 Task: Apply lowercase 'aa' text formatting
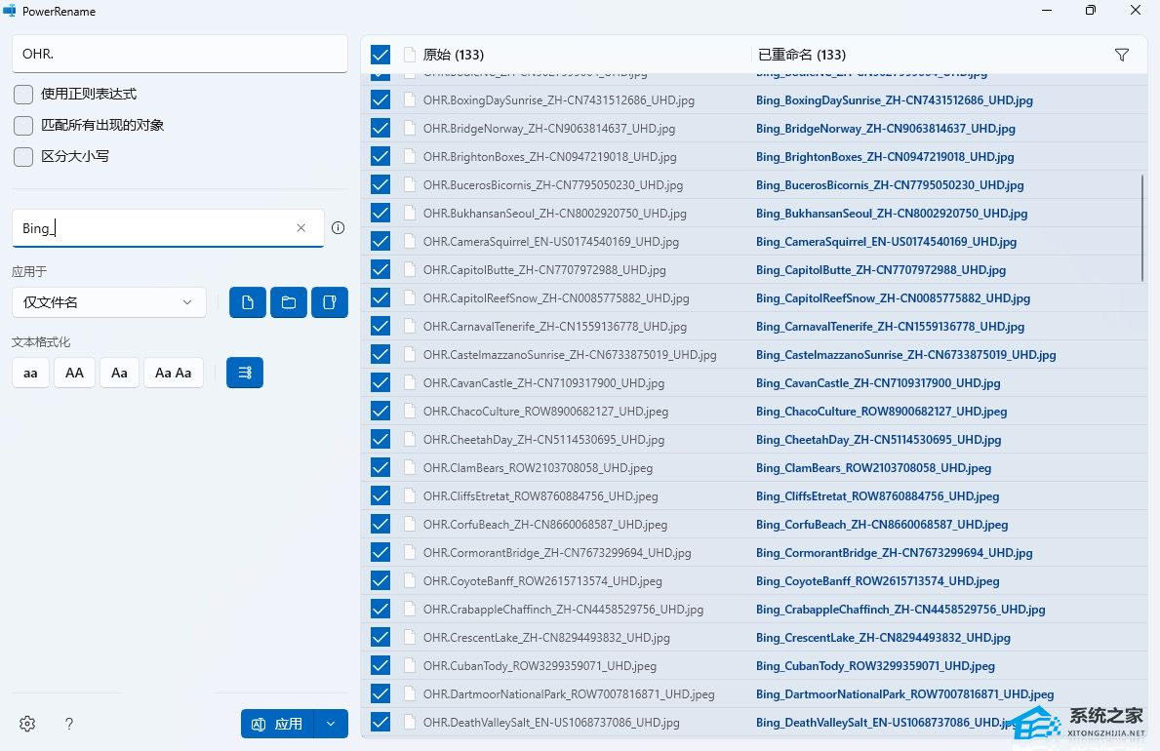[x=30, y=373]
